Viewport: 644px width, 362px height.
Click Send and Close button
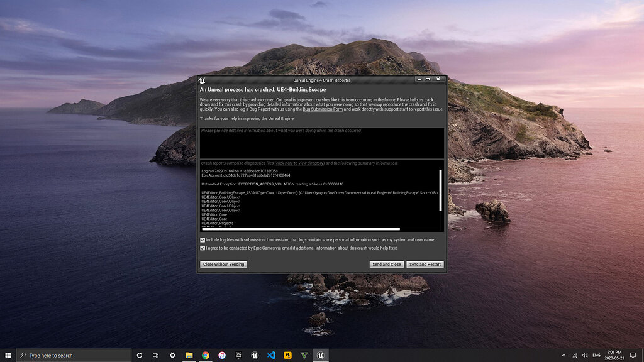point(387,265)
